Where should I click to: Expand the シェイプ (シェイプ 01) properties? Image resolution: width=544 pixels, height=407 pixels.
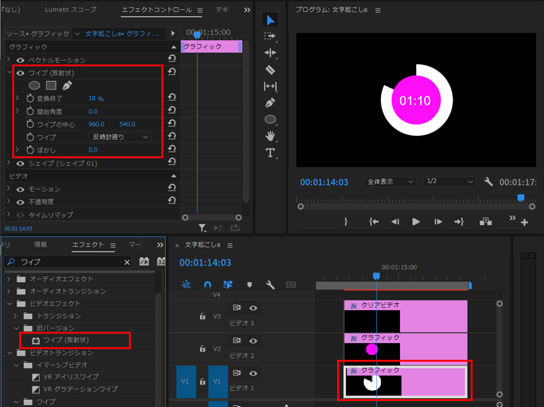pyautogui.click(x=8, y=163)
